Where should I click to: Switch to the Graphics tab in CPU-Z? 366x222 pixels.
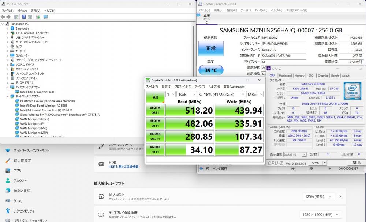point(323,76)
